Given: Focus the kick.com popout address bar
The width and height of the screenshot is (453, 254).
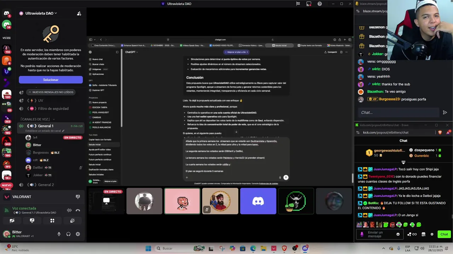Looking at the screenshot, I should pyautogui.click(x=396, y=132).
